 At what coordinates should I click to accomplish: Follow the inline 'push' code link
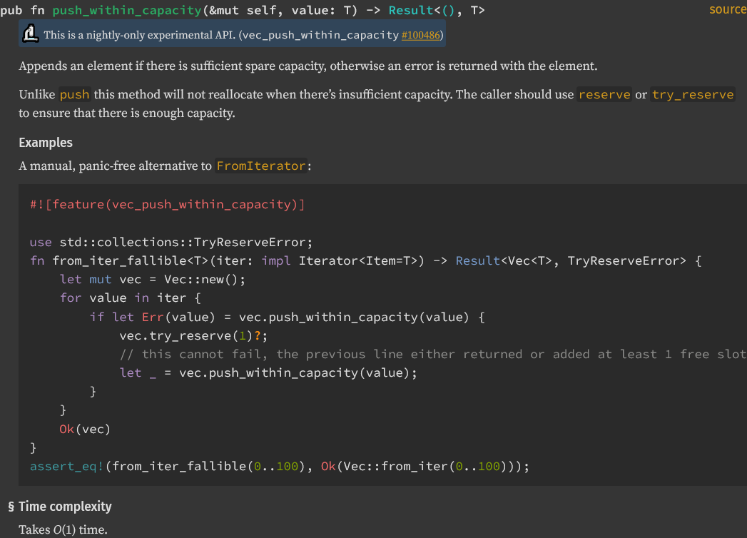point(74,95)
